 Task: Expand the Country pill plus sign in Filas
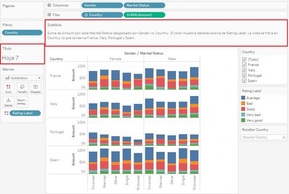[x=86, y=15]
